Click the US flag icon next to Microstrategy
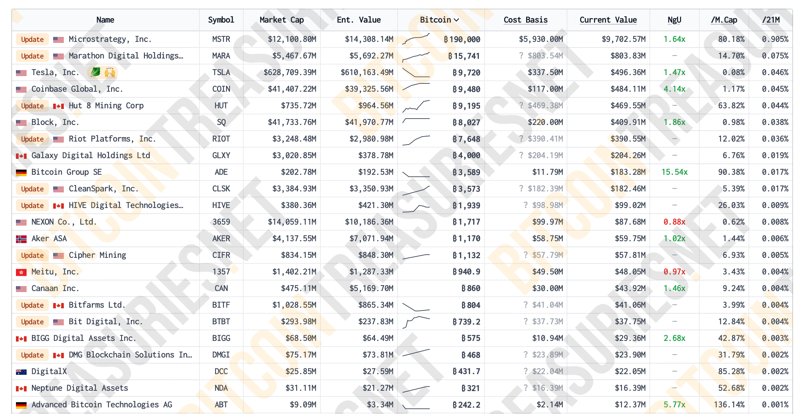The width and height of the screenshot is (807, 414). [58, 40]
